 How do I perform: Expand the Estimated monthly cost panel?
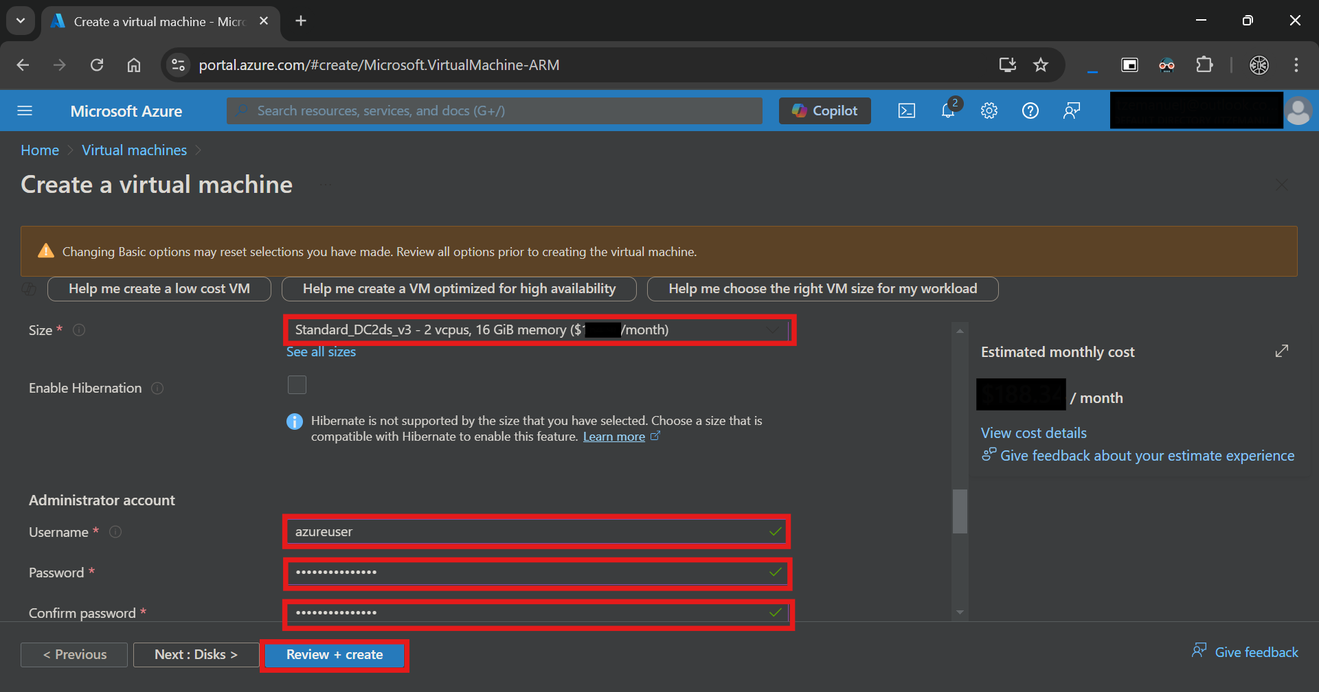(1282, 351)
